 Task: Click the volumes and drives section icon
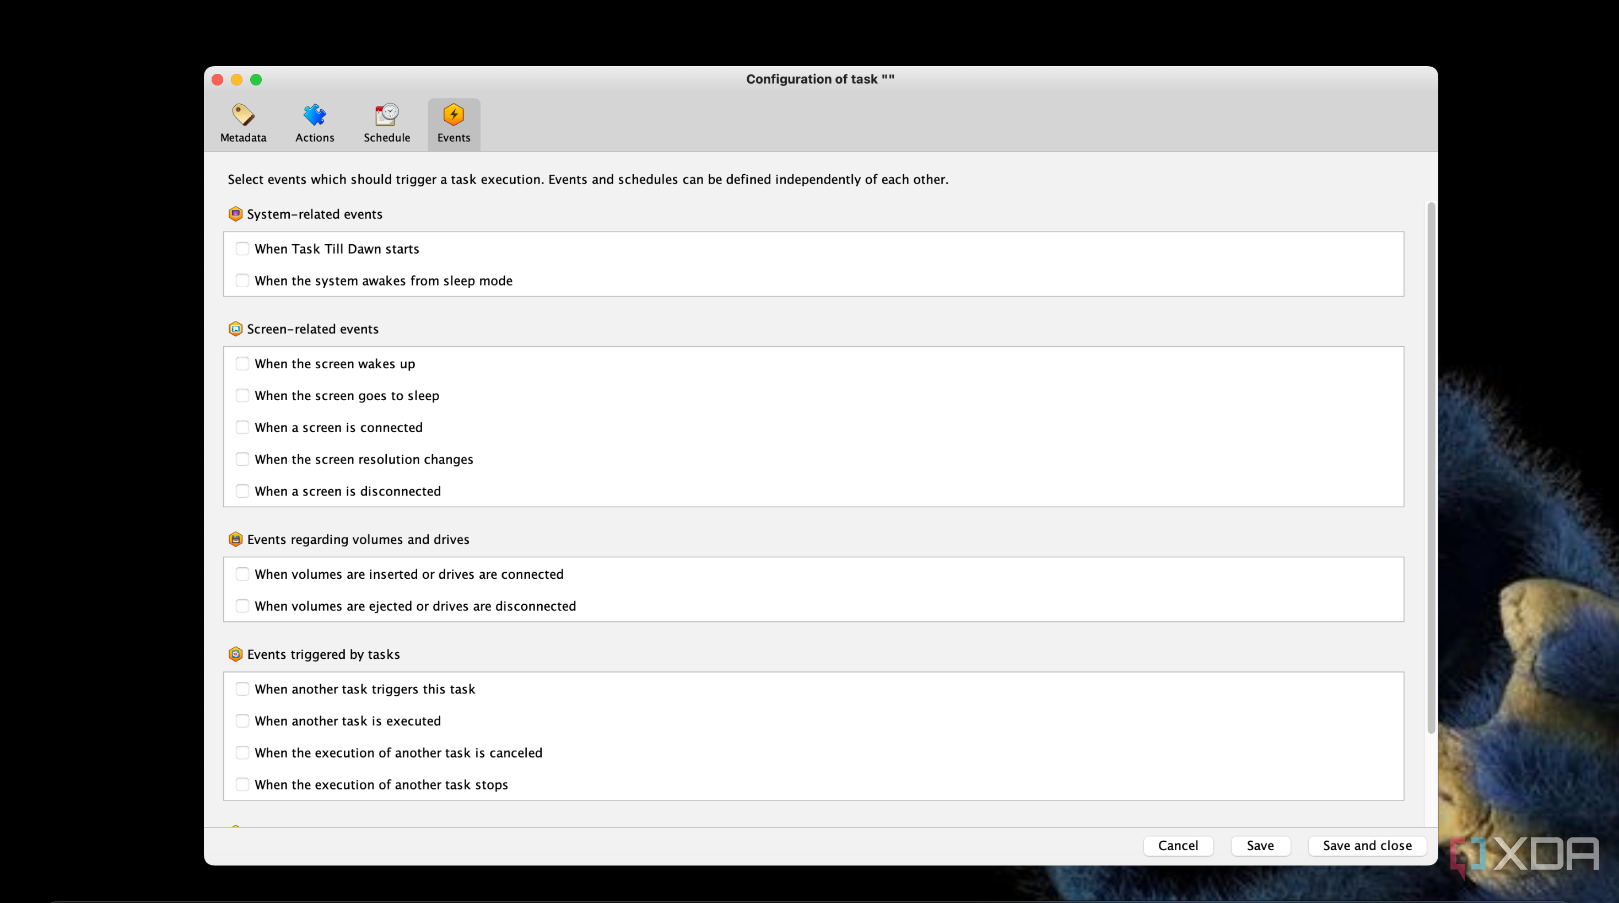235,540
